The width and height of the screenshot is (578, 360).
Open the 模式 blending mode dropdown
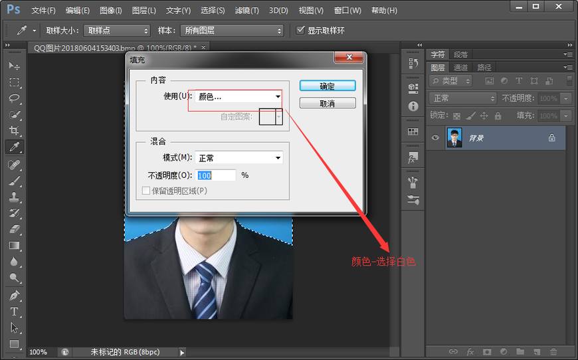239,157
